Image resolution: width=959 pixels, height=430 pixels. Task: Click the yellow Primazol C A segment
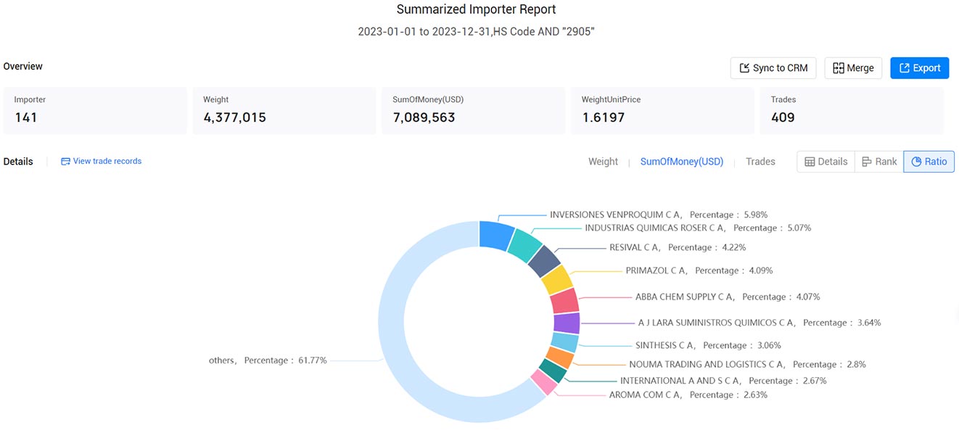557,280
